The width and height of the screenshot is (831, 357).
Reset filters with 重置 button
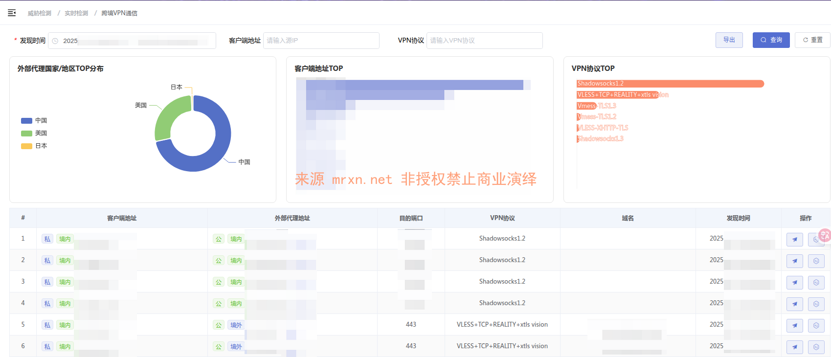click(812, 40)
